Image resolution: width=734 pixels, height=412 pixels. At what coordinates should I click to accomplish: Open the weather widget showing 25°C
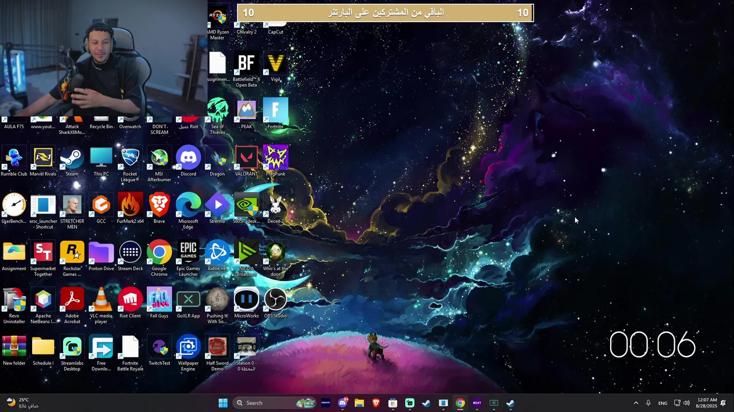click(23, 403)
